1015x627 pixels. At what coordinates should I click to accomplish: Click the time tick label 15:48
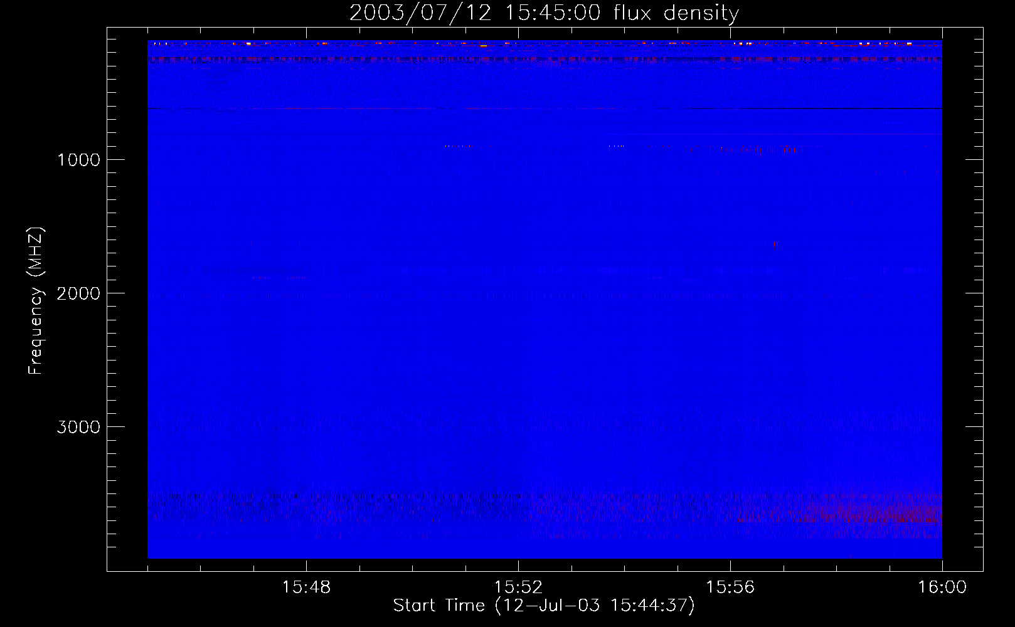click(306, 587)
